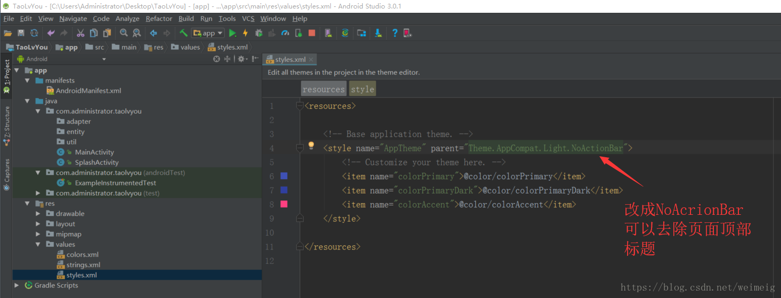
Task: Collapse the java folder
Action: [28, 101]
